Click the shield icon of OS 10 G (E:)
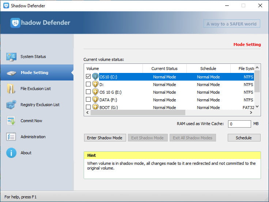 click(x=95, y=92)
